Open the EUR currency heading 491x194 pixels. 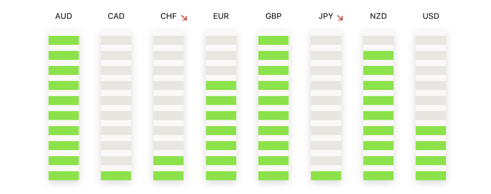coord(221,16)
